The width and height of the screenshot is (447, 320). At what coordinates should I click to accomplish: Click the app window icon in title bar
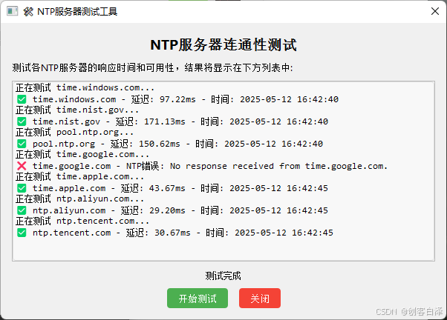pos(13,11)
